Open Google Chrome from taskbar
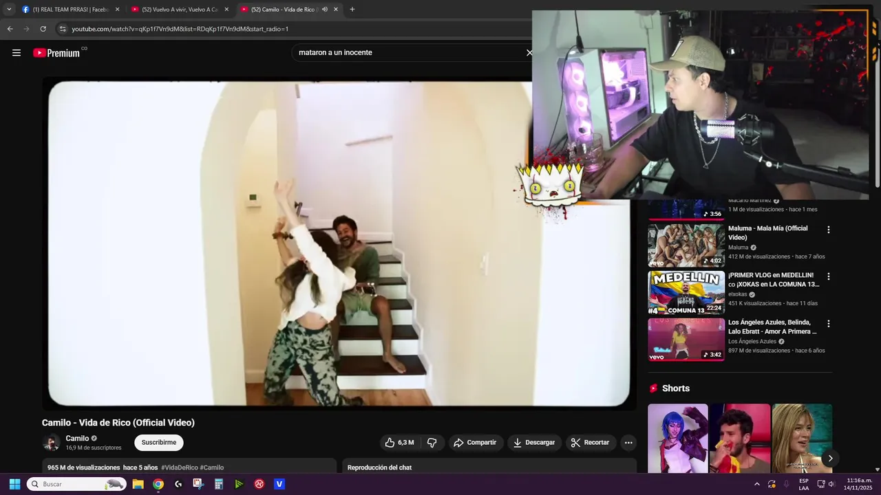The height and width of the screenshot is (495, 881). (158, 484)
